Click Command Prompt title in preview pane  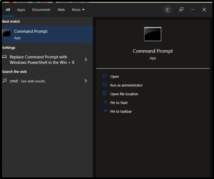[153, 51]
